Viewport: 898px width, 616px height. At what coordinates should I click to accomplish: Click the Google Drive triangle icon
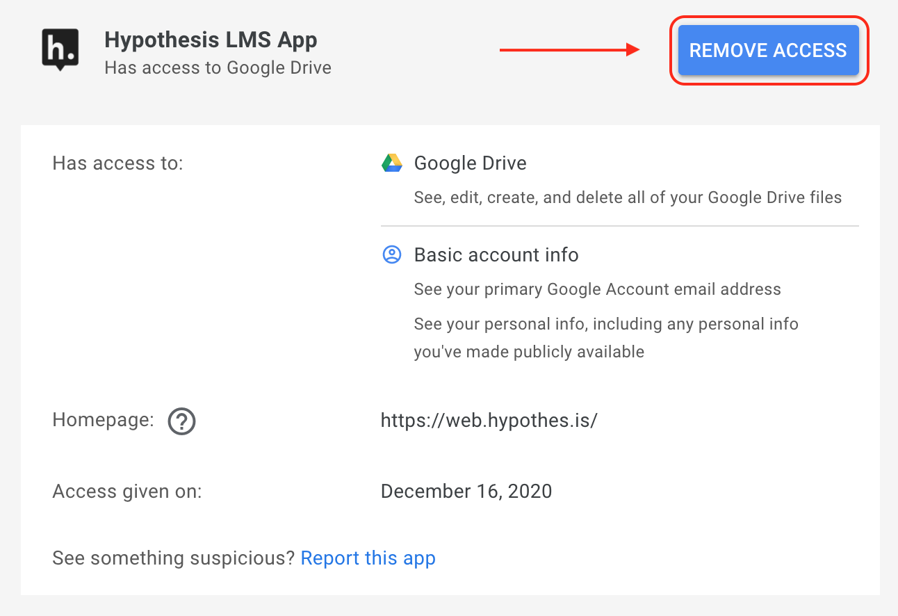click(392, 163)
